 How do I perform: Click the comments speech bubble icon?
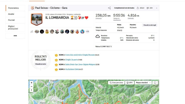click(148, 8)
